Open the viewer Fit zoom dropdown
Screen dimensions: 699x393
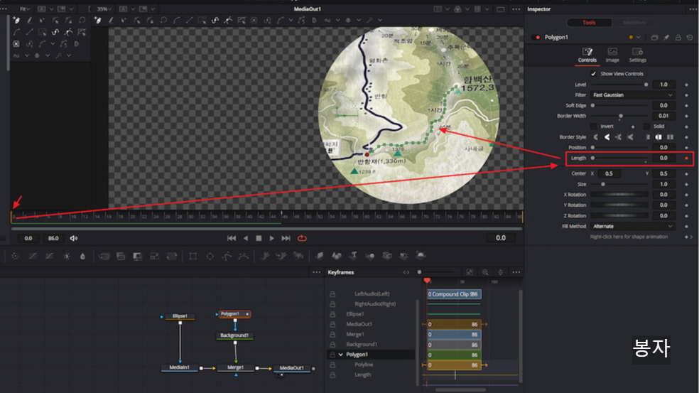pyautogui.click(x=25, y=9)
